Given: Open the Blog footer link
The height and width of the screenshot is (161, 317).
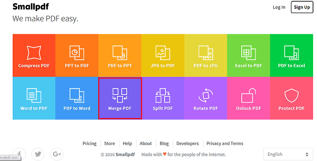Looking at the screenshot, I should [164, 143].
